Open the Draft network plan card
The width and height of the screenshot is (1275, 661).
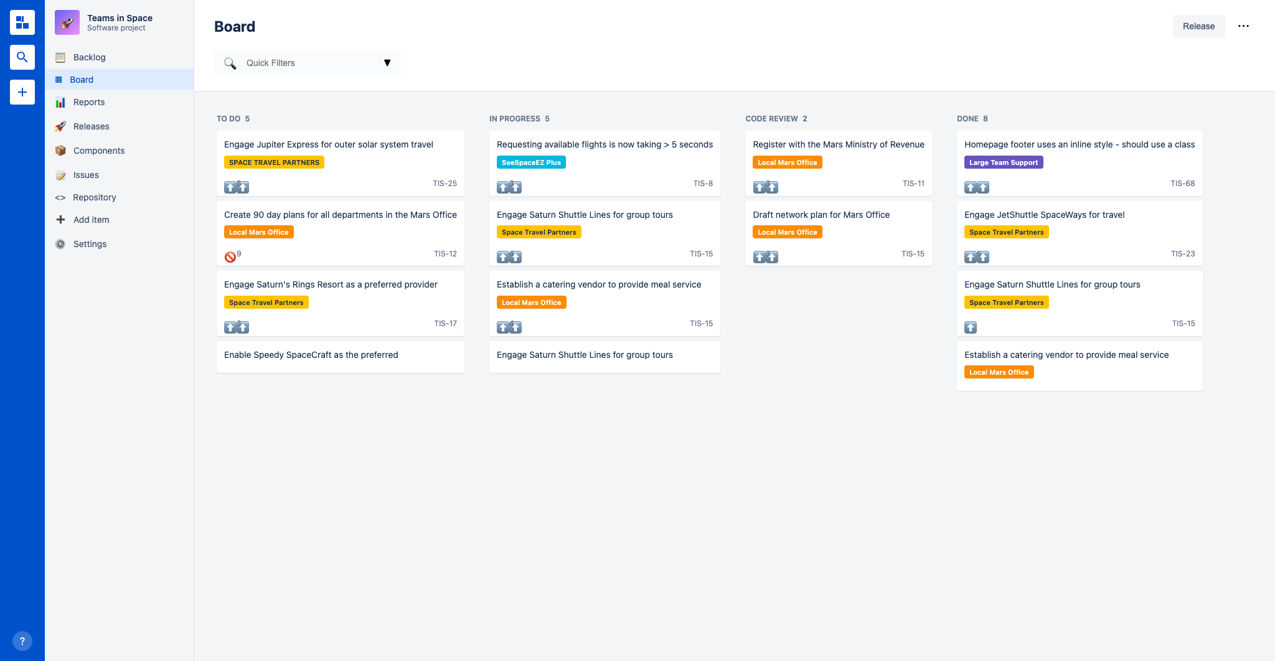coord(821,215)
